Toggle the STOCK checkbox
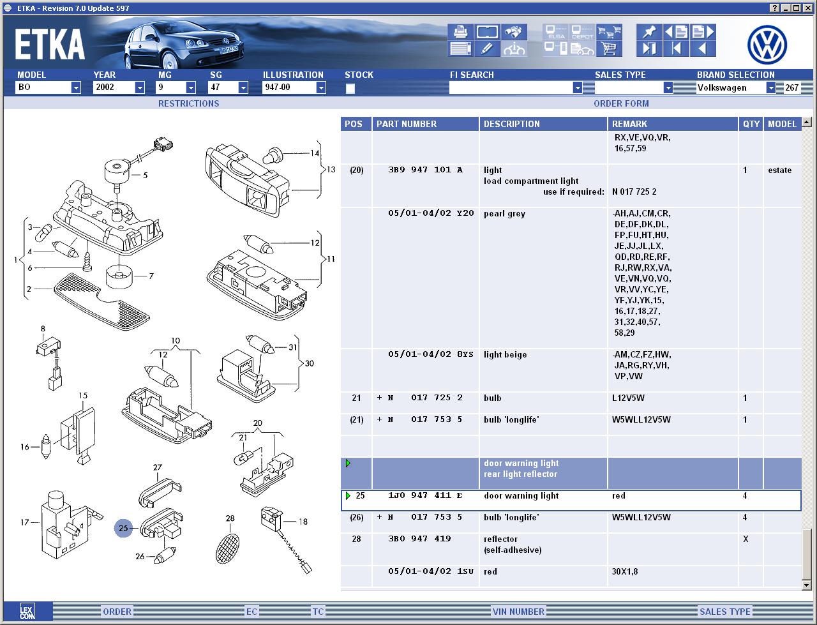This screenshot has width=817, height=625. [350, 89]
